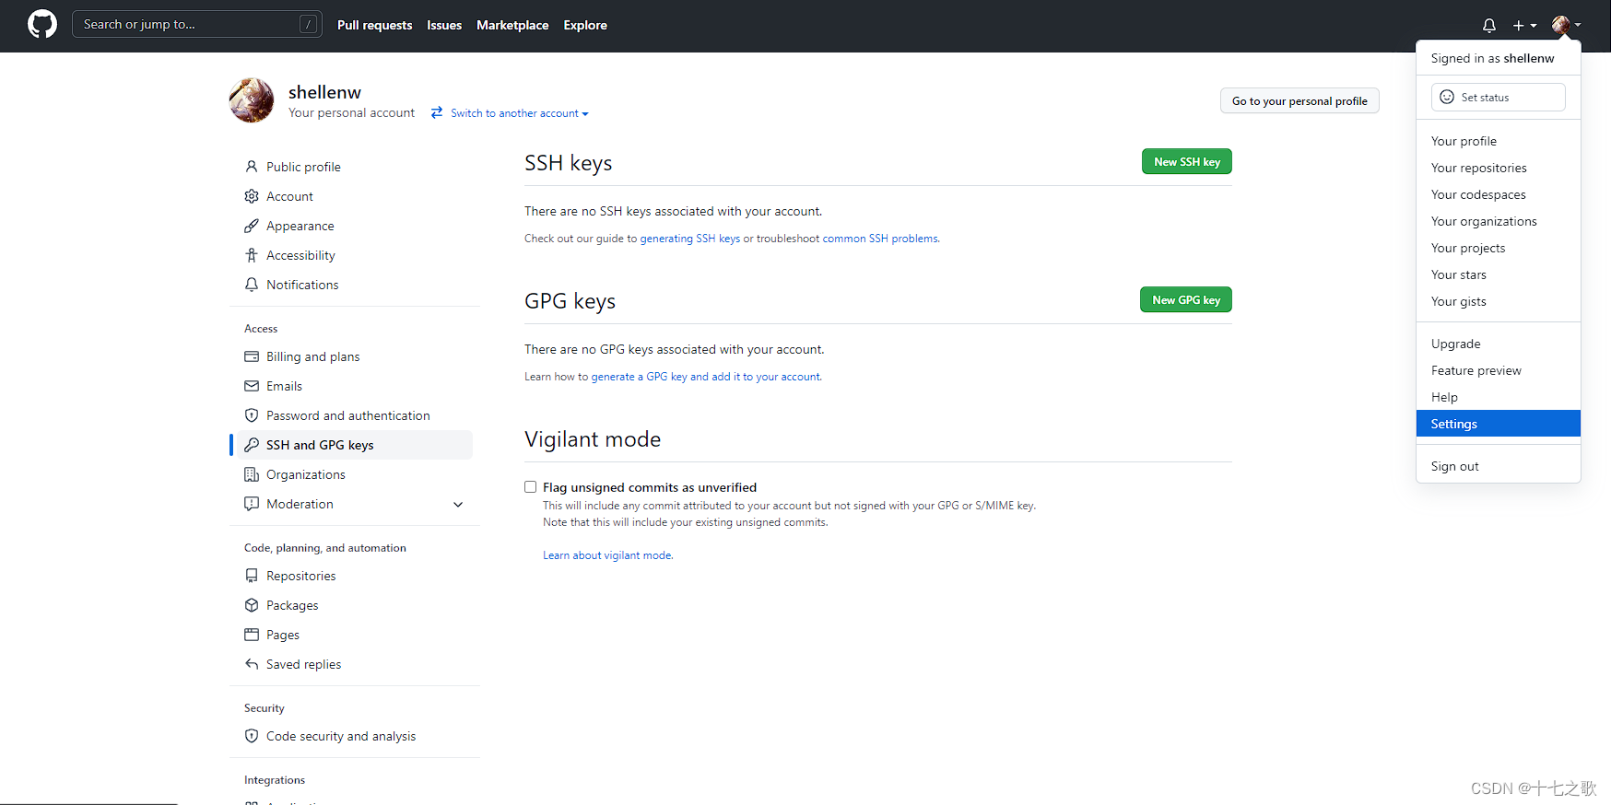Viewport: 1611px width, 805px height.
Task: Click the Packages box icon
Action: [x=252, y=605]
